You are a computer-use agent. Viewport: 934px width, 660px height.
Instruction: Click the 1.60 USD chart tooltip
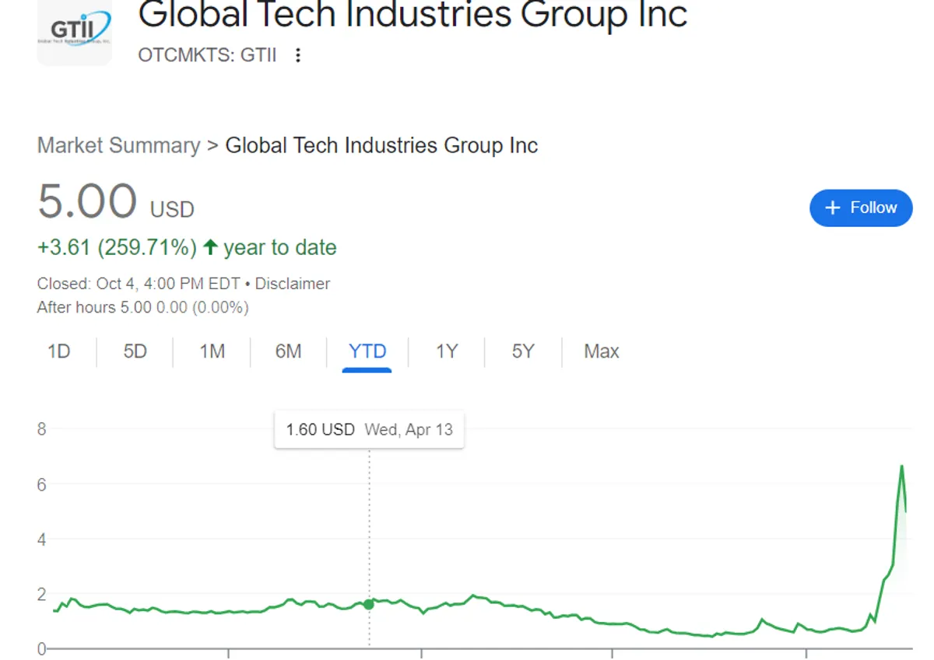[x=369, y=429]
